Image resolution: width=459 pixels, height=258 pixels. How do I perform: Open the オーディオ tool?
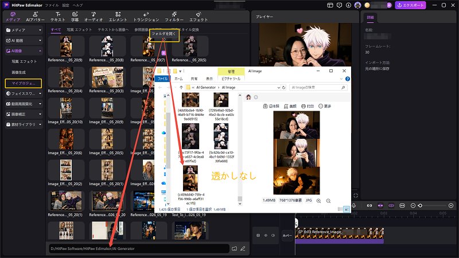(94, 17)
